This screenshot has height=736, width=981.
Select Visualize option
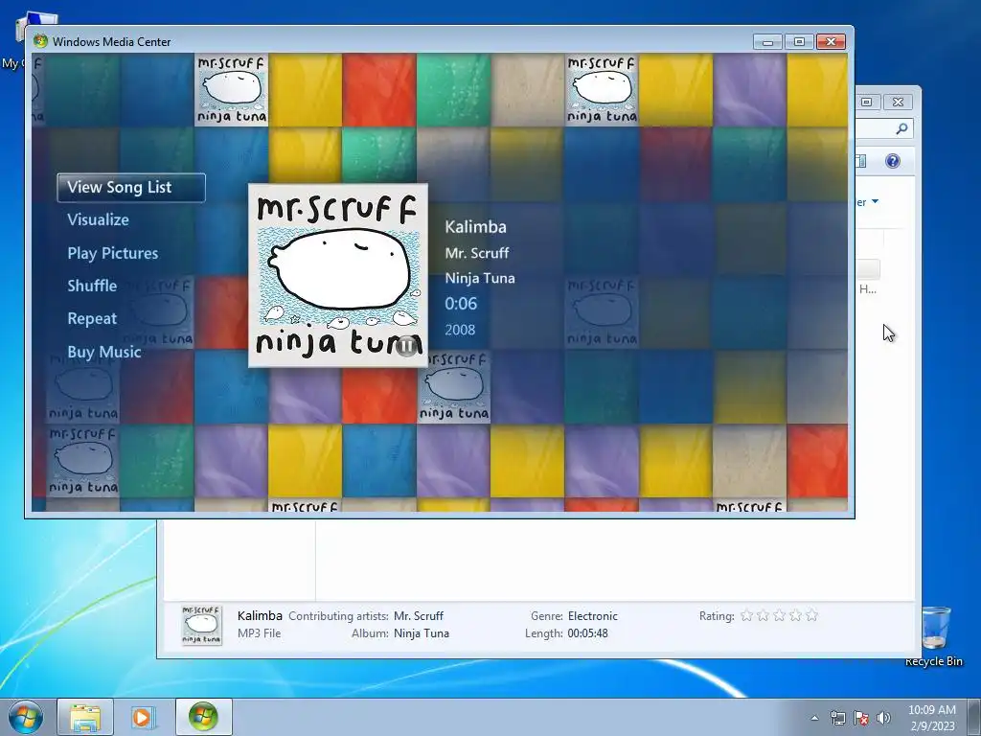[99, 219]
